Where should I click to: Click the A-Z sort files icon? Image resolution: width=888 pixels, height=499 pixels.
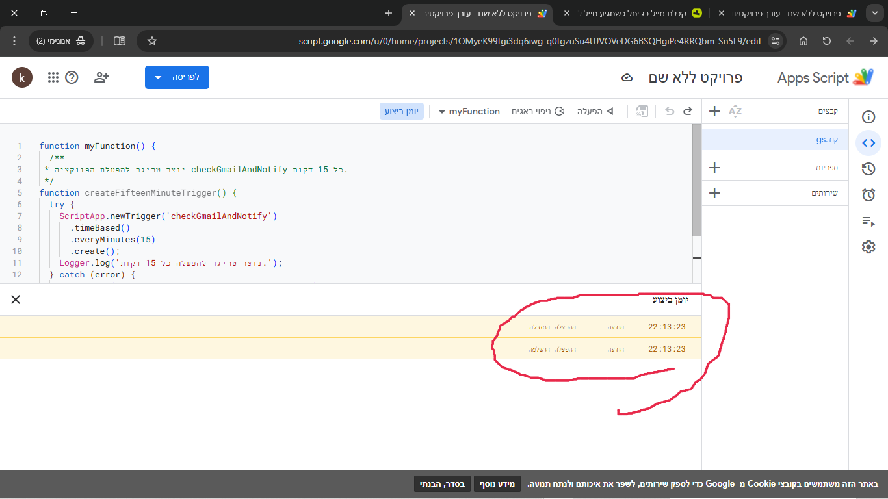(735, 111)
